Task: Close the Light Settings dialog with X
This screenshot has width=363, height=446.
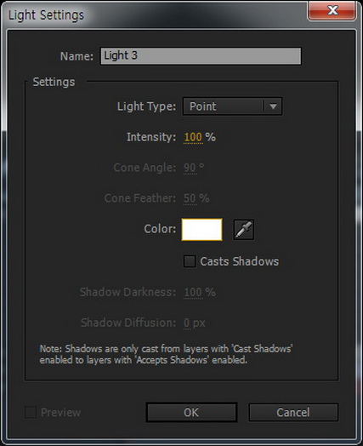Action: pyautogui.click(x=332, y=11)
